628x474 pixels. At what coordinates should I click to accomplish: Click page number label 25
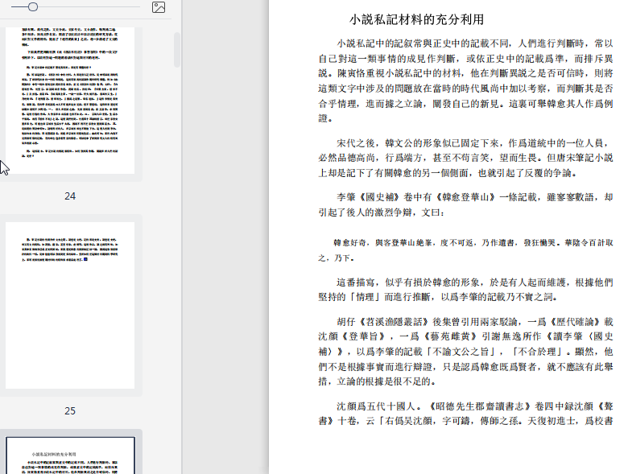[70, 411]
